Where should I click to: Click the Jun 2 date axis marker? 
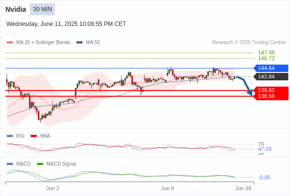(53, 188)
